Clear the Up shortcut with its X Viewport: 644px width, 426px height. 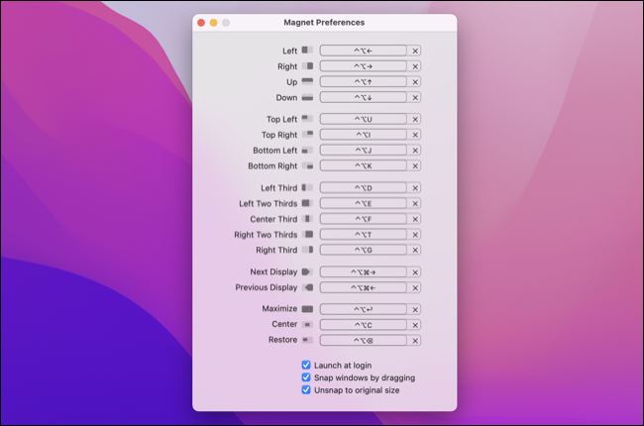pos(415,82)
